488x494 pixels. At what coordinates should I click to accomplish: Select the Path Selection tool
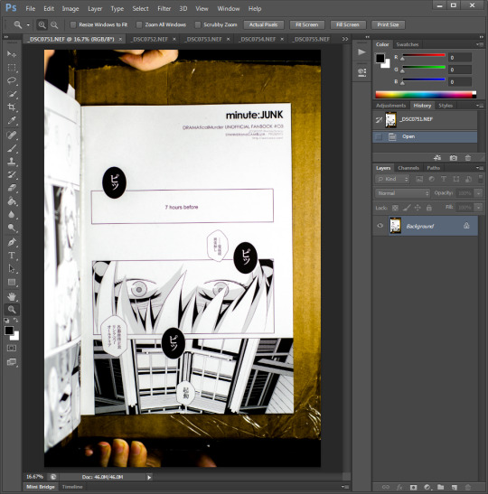(12, 268)
